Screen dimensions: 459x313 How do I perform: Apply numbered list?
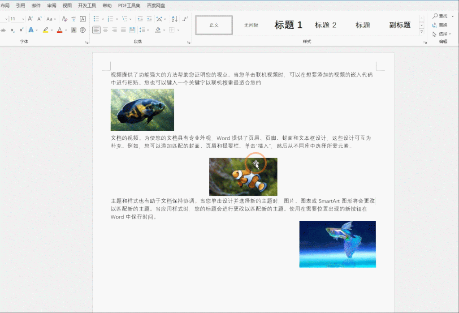[x=110, y=19]
